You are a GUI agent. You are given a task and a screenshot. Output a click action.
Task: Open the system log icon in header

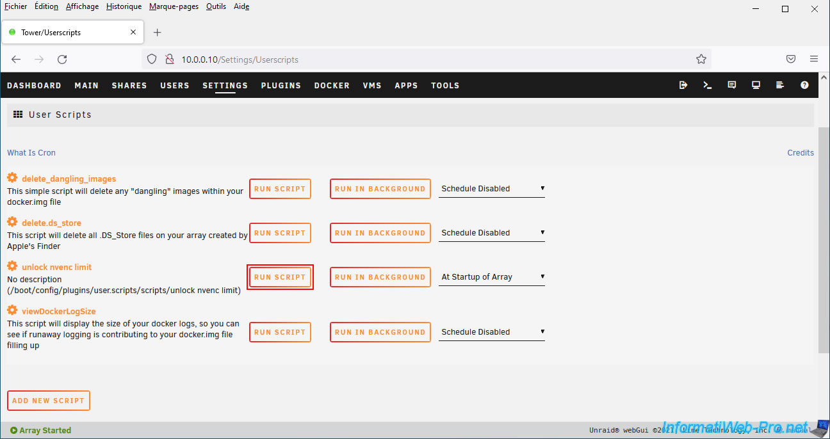point(780,85)
